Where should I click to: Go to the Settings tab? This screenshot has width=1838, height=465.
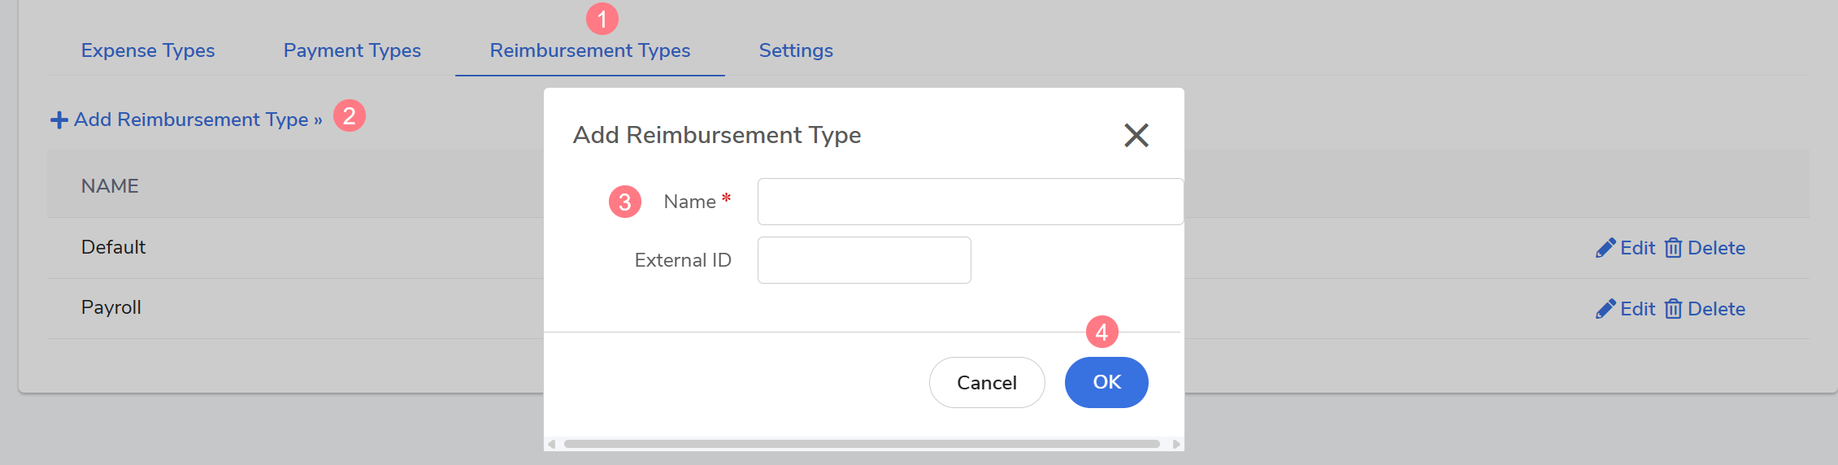point(796,50)
